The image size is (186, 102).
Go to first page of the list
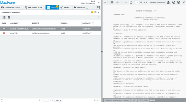pos(40,100)
